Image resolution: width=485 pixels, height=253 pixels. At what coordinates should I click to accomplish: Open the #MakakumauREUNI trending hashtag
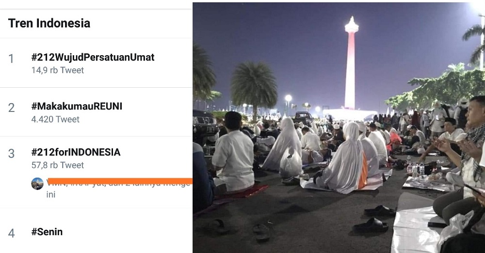[x=77, y=107]
